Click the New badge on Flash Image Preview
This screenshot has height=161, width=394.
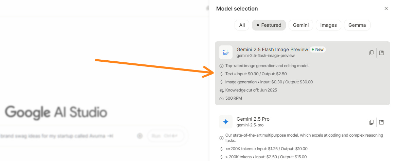318,49
